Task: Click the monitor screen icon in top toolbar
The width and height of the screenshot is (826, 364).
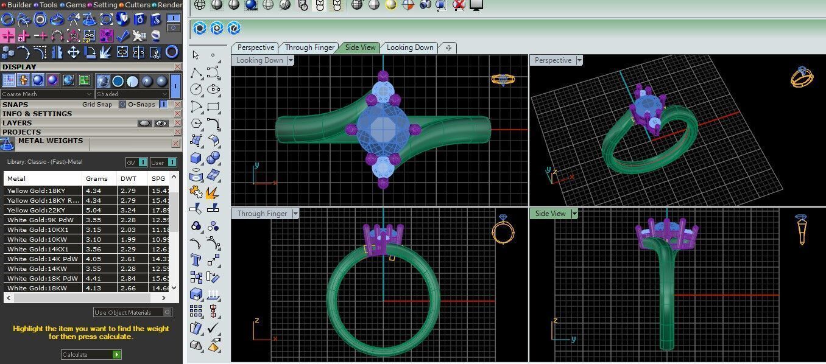Action: click(476, 5)
